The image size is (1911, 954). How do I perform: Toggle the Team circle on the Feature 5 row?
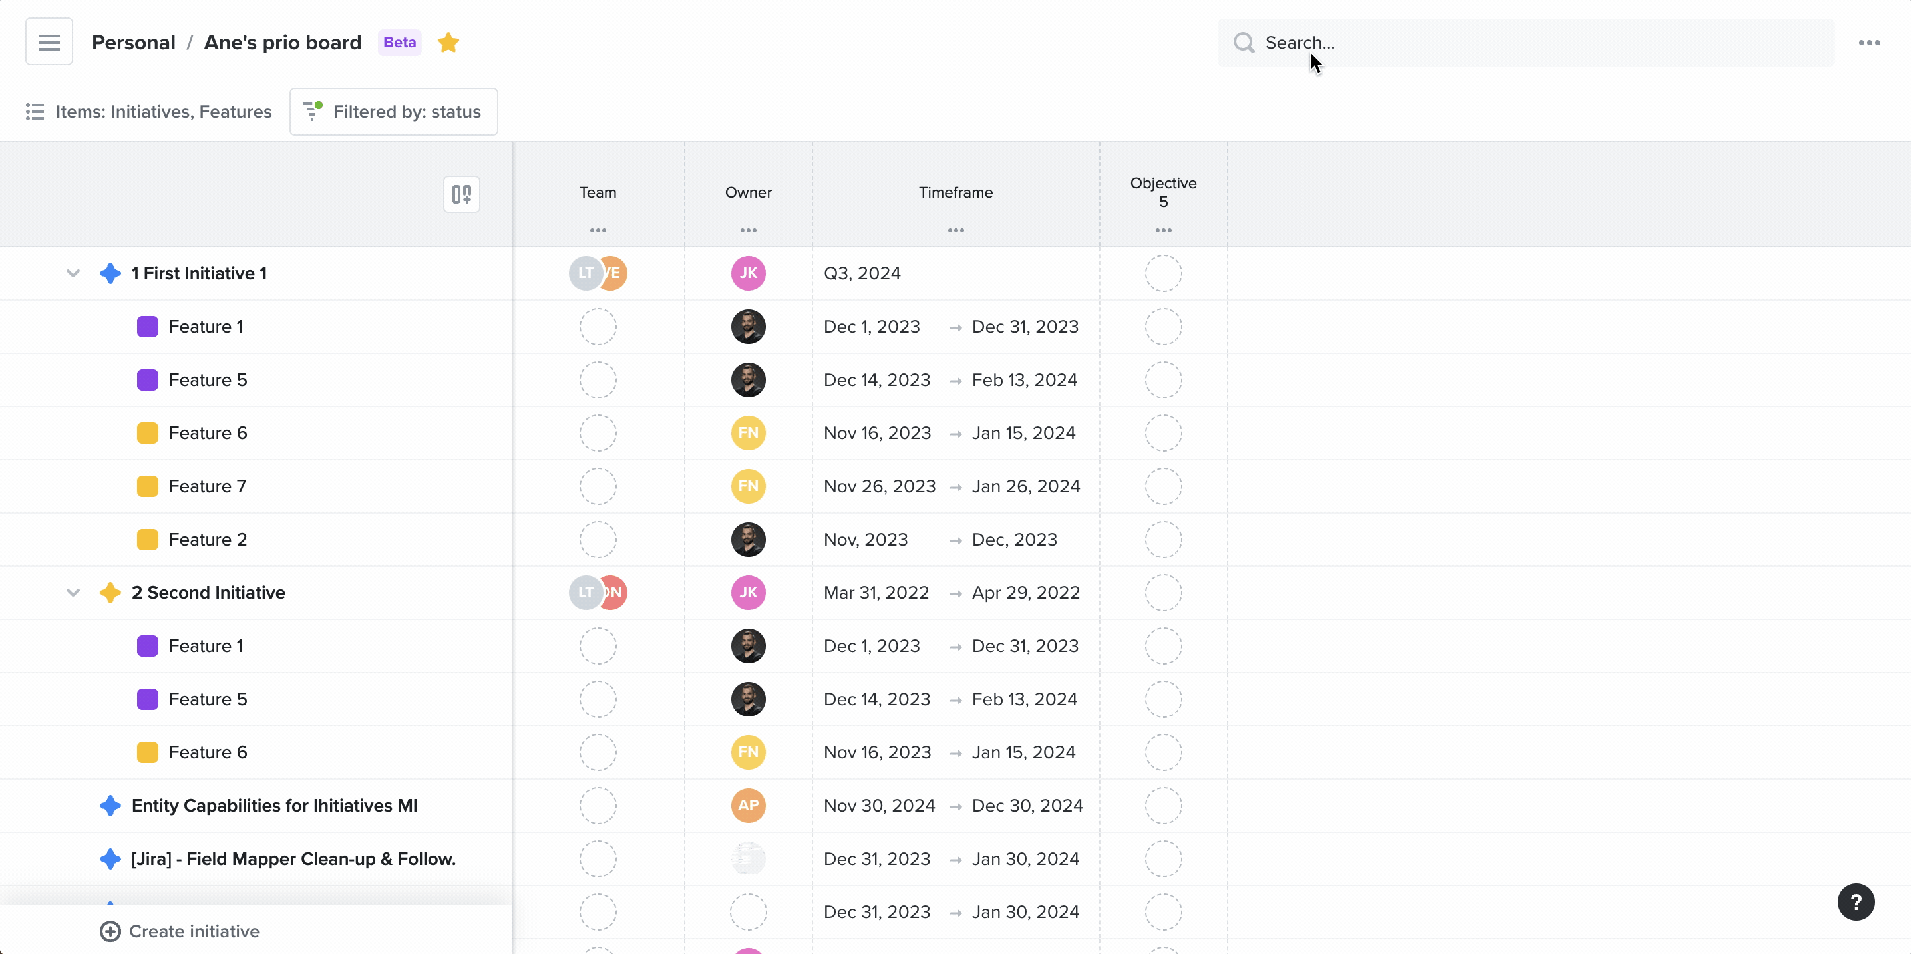click(598, 380)
